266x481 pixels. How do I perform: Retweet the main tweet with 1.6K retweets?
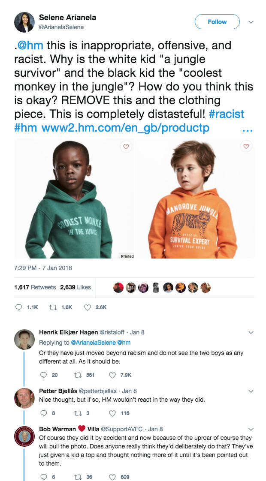click(54, 307)
